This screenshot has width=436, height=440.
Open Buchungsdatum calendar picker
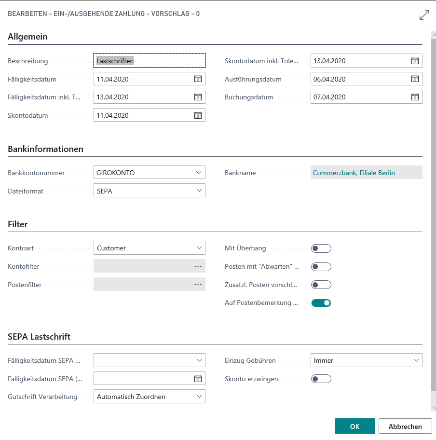(x=415, y=97)
